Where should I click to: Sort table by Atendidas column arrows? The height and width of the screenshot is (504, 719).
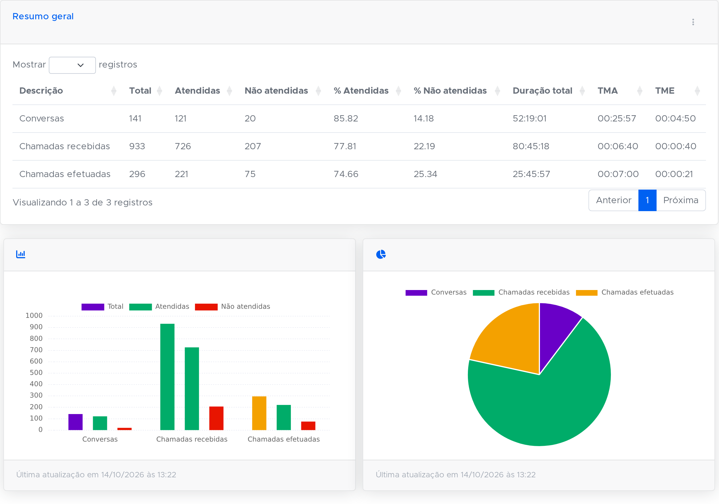(229, 91)
